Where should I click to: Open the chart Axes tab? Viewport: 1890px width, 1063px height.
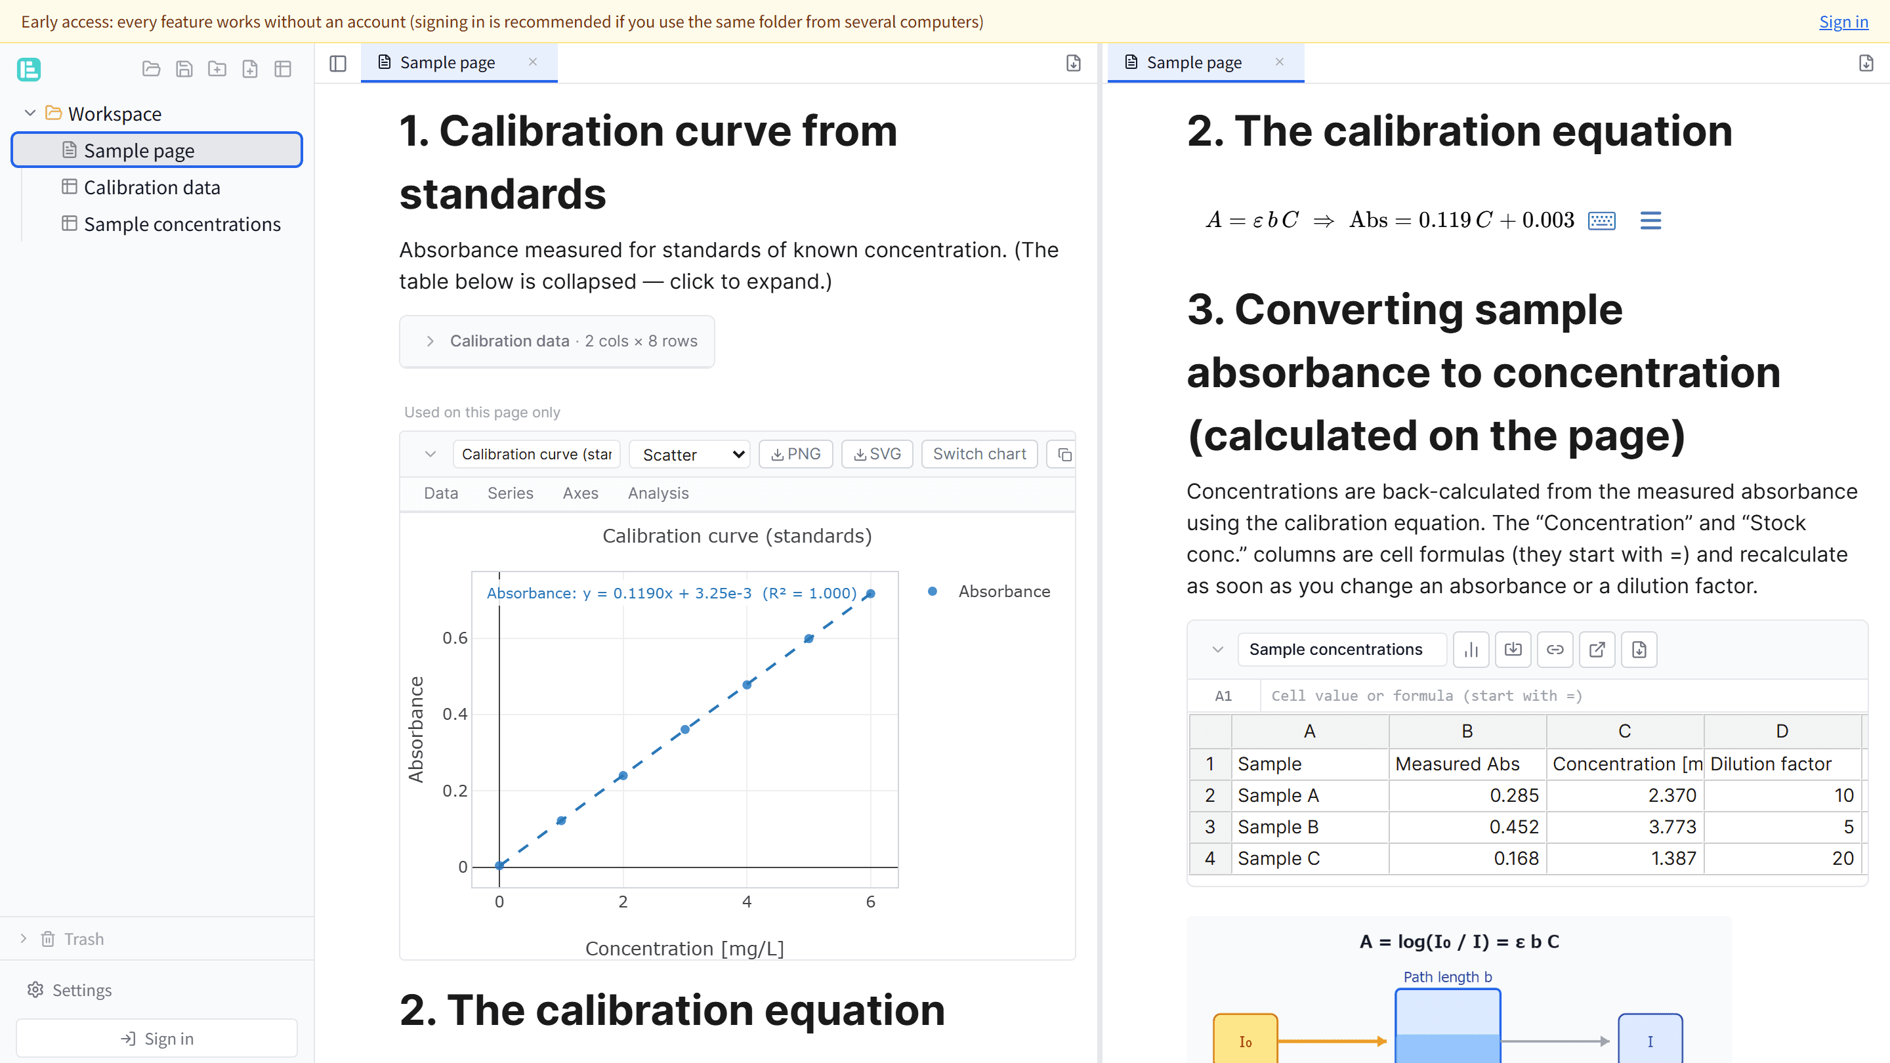click(x=580, y=493)
